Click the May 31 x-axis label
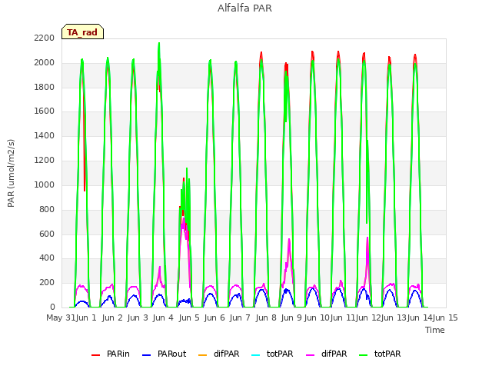492x369 pixels. [61, 317]
